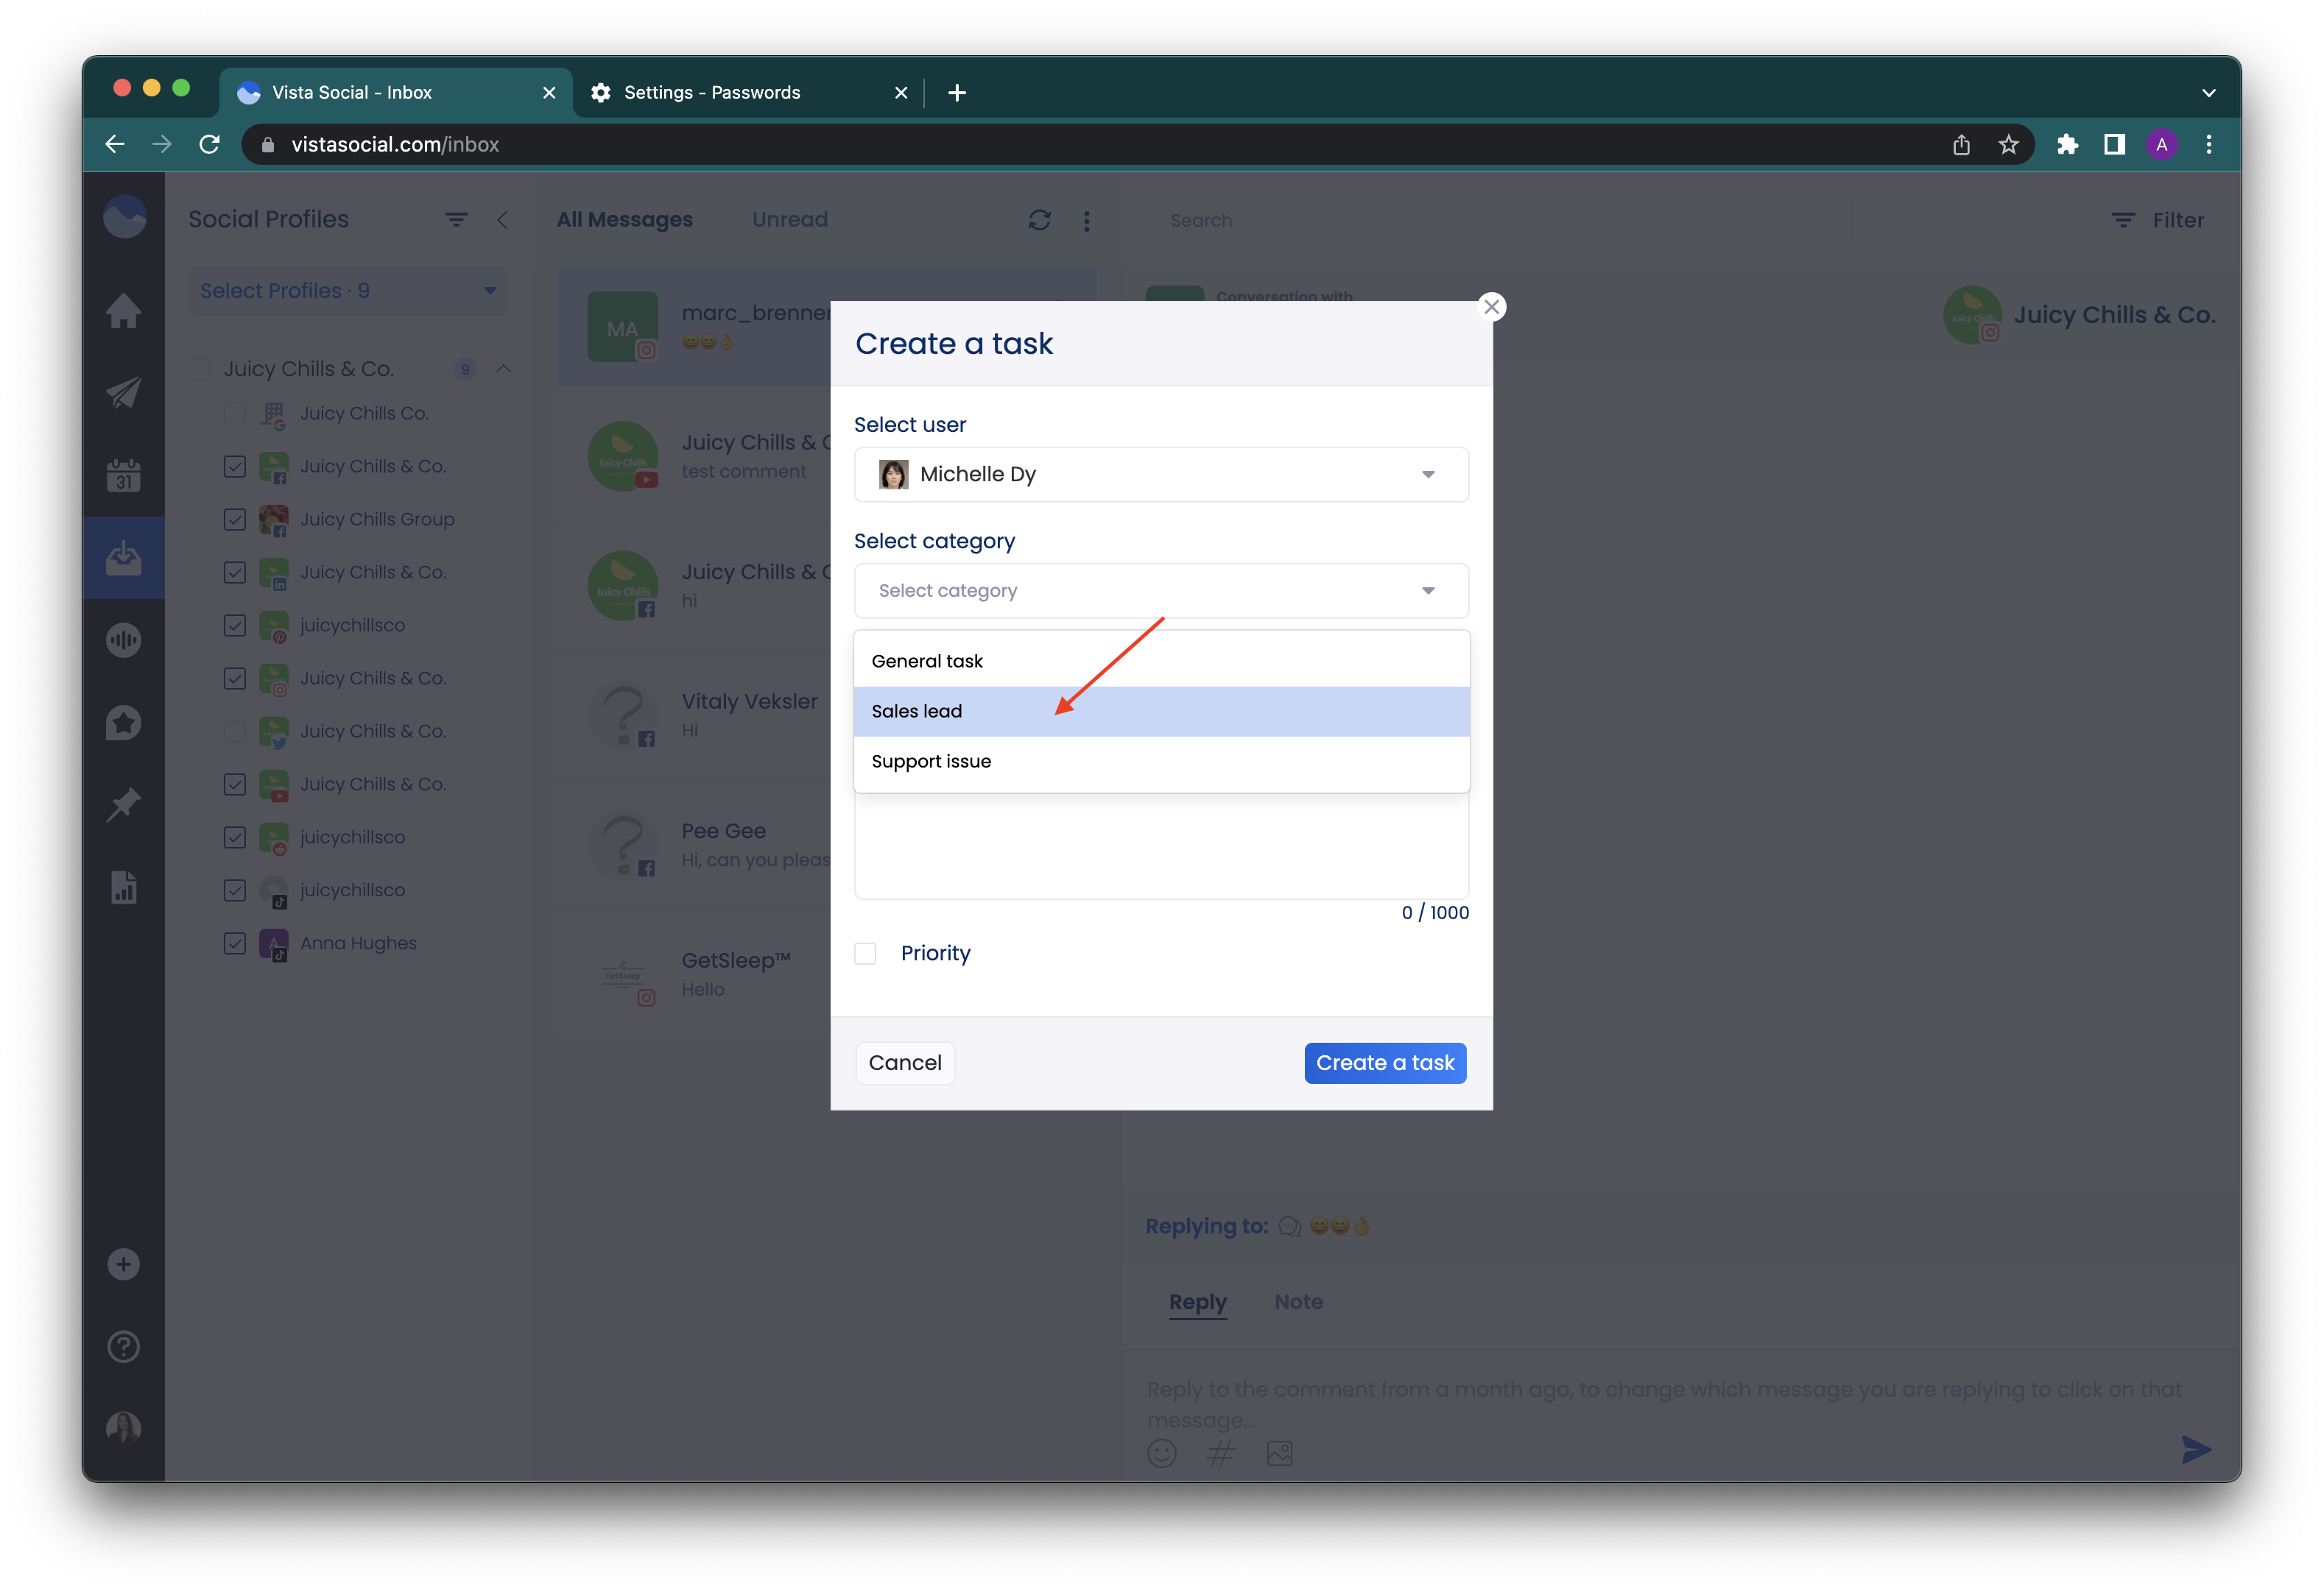2324x1591 pixels.
Task: Toggle the Priority checkbox
Action: (x=865, y=954)
